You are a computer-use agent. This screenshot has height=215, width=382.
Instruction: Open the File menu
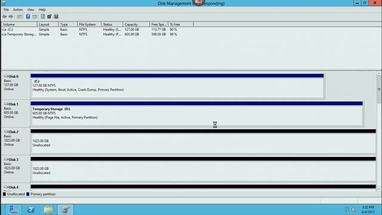(x=6, y=10)
